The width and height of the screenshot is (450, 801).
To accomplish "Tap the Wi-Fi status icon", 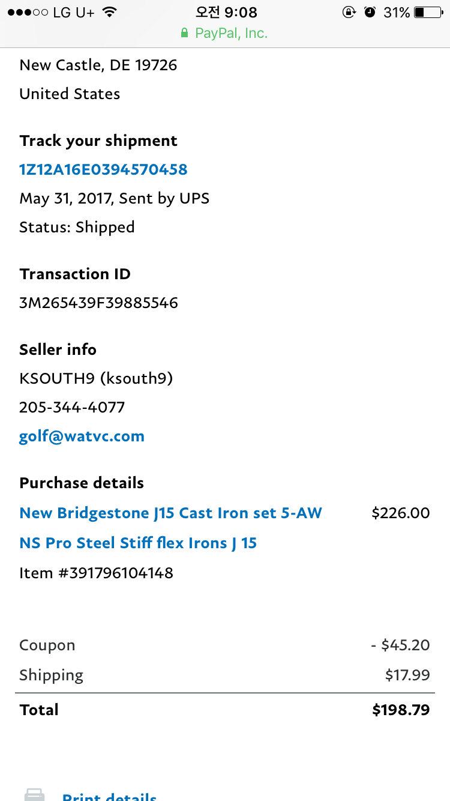I will (x=109, y=12).
